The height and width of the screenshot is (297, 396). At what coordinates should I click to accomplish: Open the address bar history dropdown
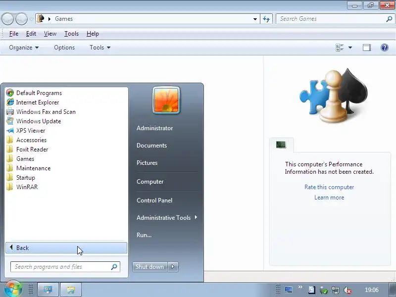[x=255, y=19]
